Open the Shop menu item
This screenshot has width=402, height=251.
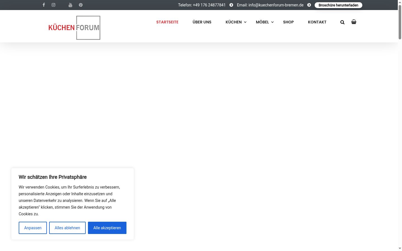pyautogui.click(x=288, y=22)
